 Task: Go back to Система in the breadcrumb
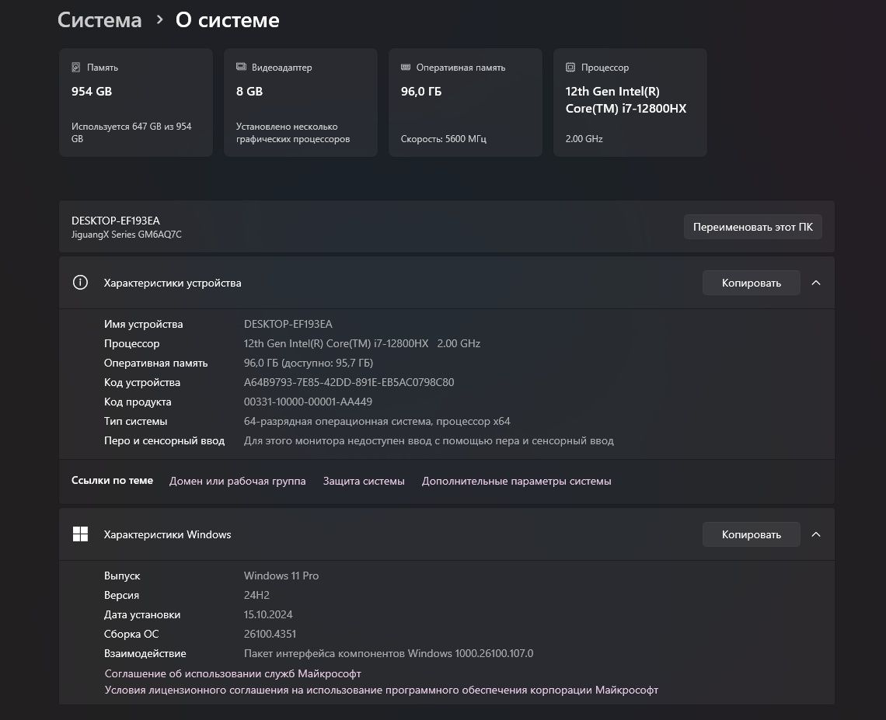click(x=99, y=19)
